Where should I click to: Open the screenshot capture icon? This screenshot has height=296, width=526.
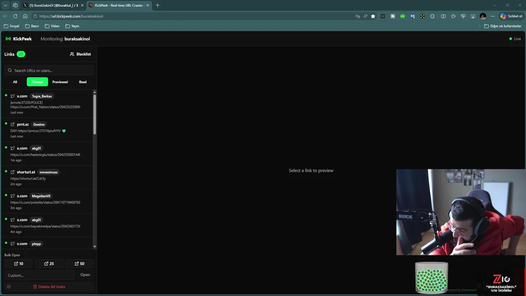[x=473, y=16]
